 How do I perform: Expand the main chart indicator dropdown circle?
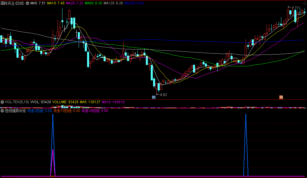click(x=27, y=3)
